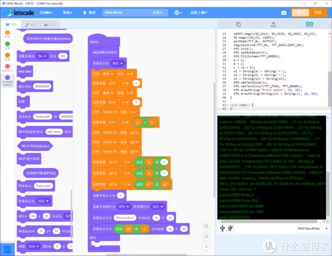Open the pink font color dropdown
Screen dimensions: 332x256
click(124, 206)
